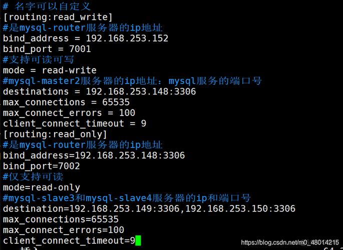Click the comment about mysql-slave3 and mysql-slave4
Image resolution: width=343 pixels, height=250 pixels.
click(127, 198)
